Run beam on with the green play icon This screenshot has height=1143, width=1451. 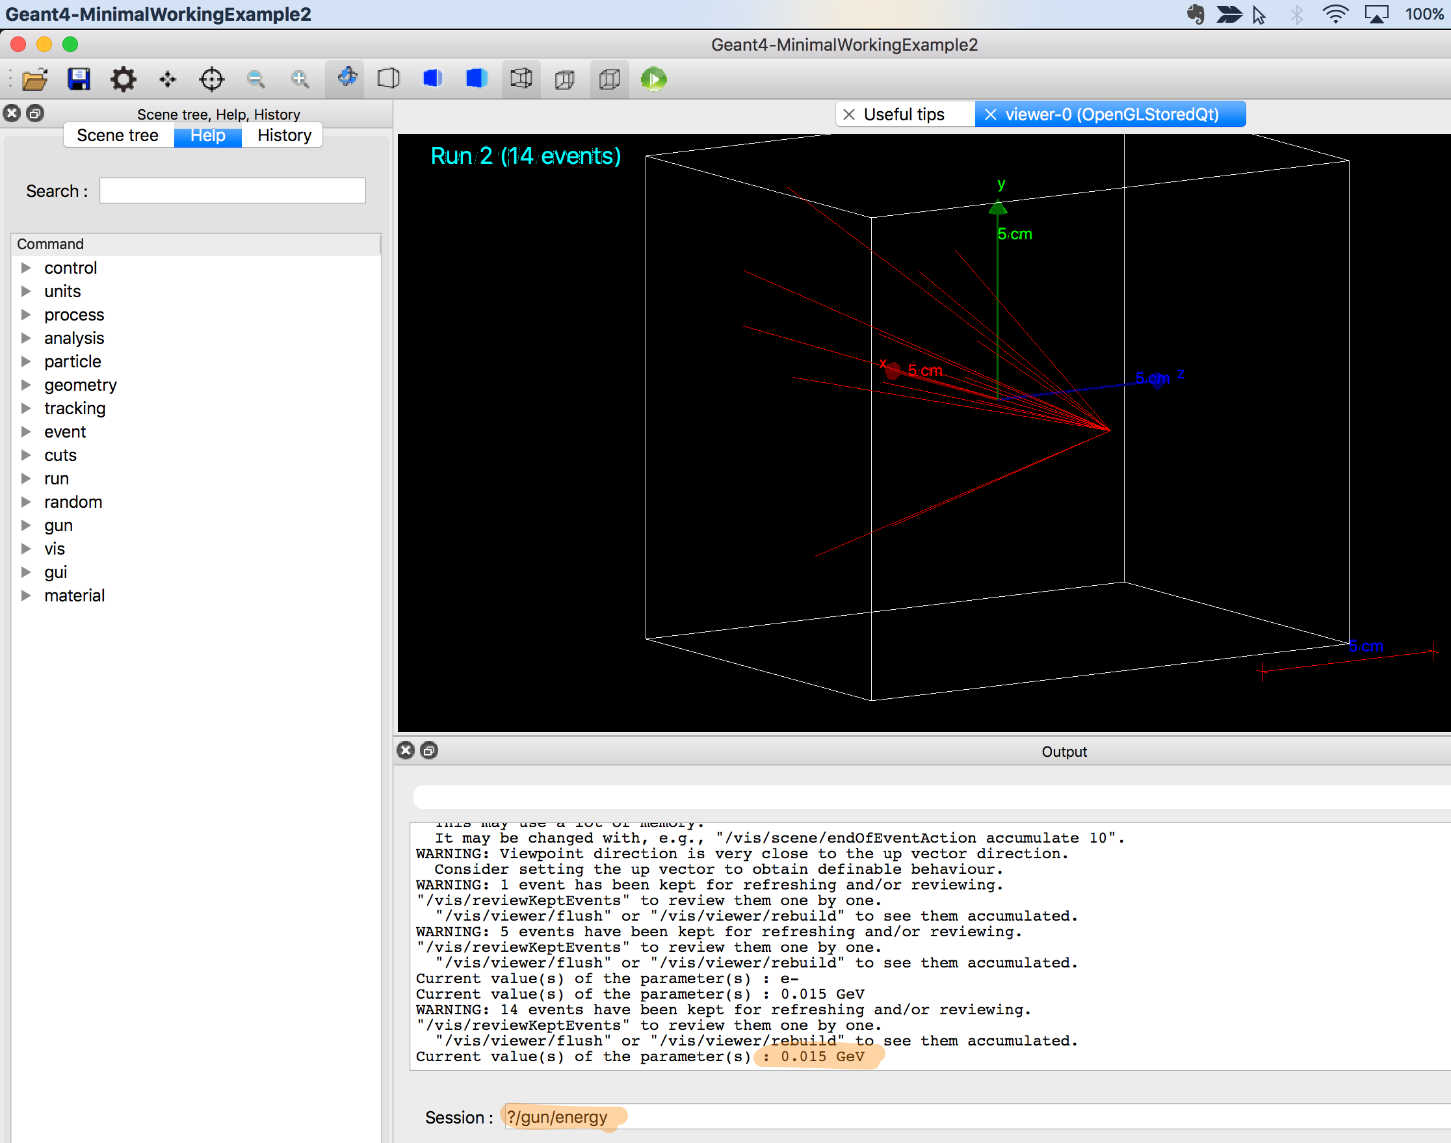point(653,78)
